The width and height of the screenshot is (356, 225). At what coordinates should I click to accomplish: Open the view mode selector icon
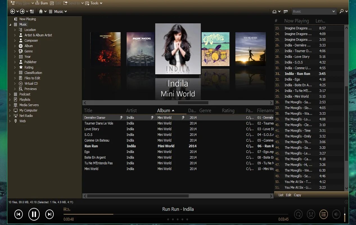click(274, 12)
